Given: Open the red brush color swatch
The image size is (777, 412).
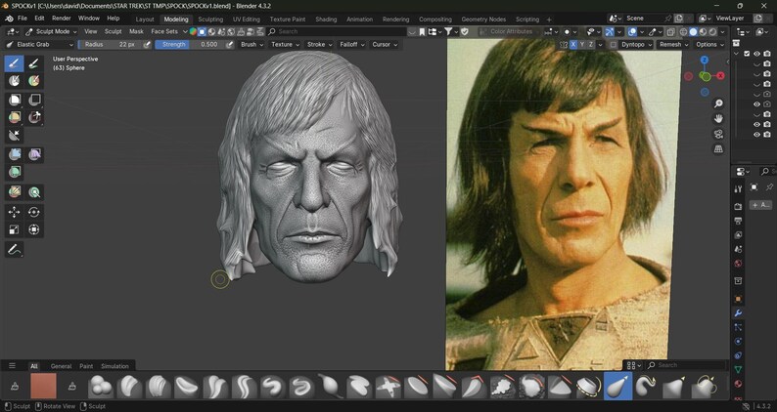Looking at the screenshot, I should pyautogui.click(x=44, y=387).
